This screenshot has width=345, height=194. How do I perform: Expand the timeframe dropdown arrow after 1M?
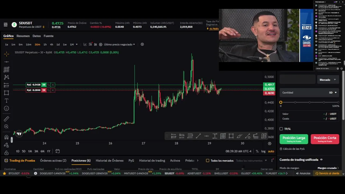[77, 44]
